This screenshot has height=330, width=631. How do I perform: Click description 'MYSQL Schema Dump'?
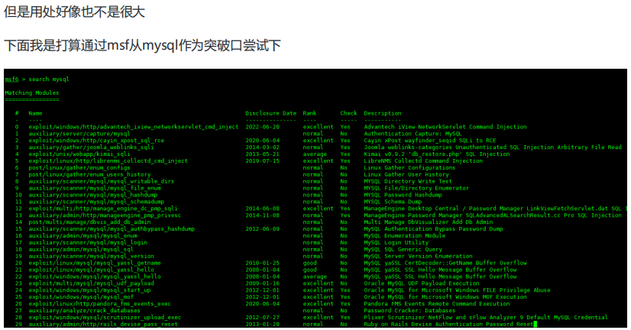tap(393, 202)
